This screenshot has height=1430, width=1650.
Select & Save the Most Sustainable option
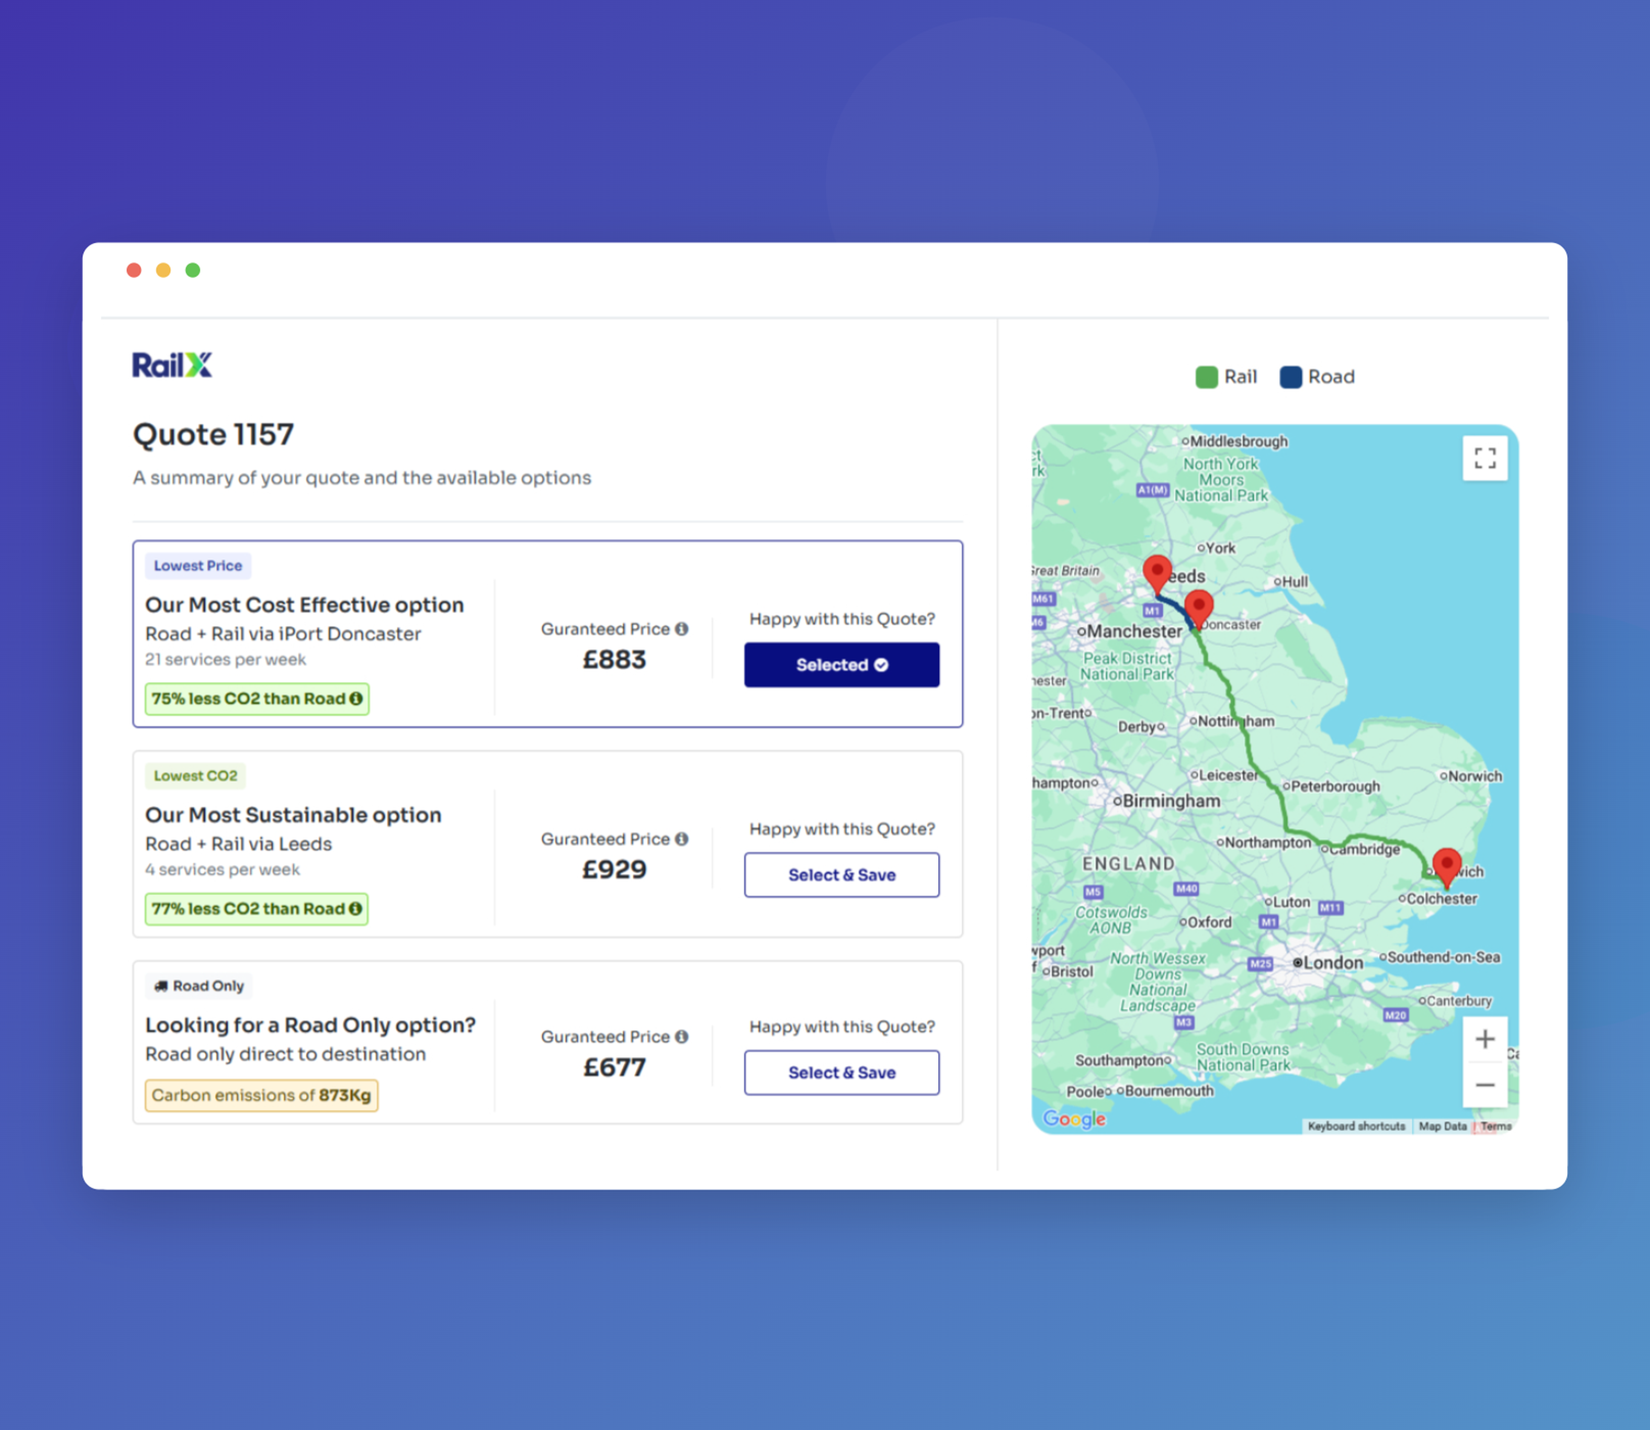[841, 875]
